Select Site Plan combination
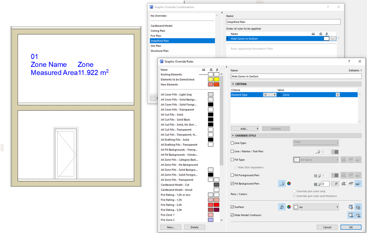367x233 pixels. click(x=156, y=46)
